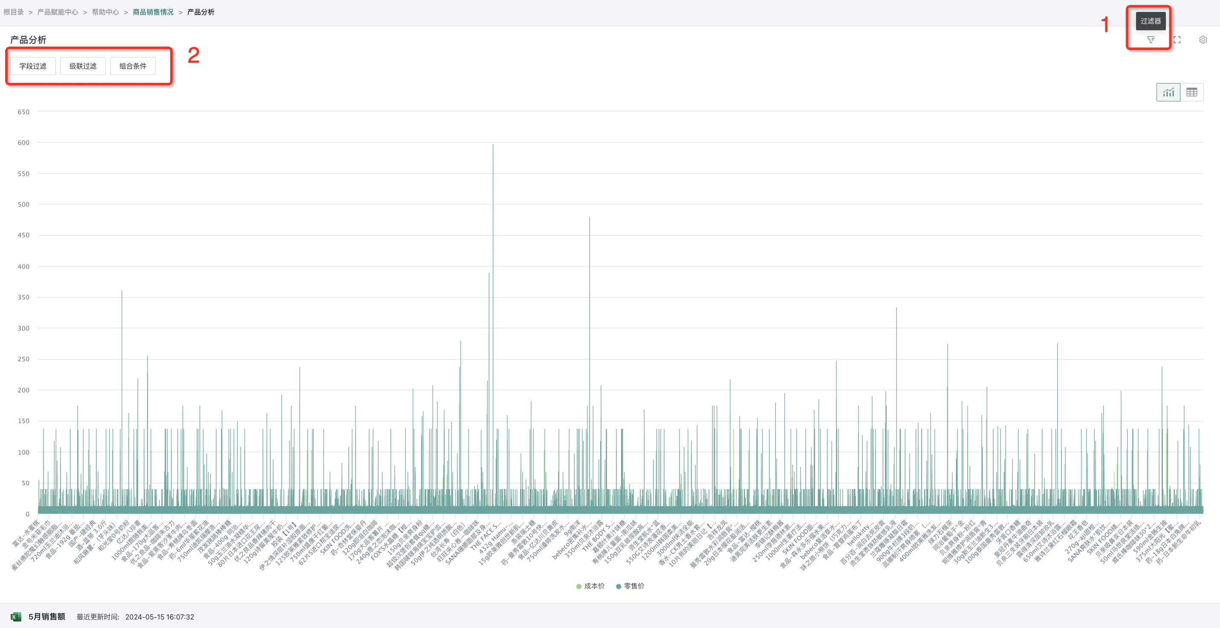The image size is (1220, 628).
Task: Go to 产品赋能中心 breadcrumb
Action: (58, 12)
